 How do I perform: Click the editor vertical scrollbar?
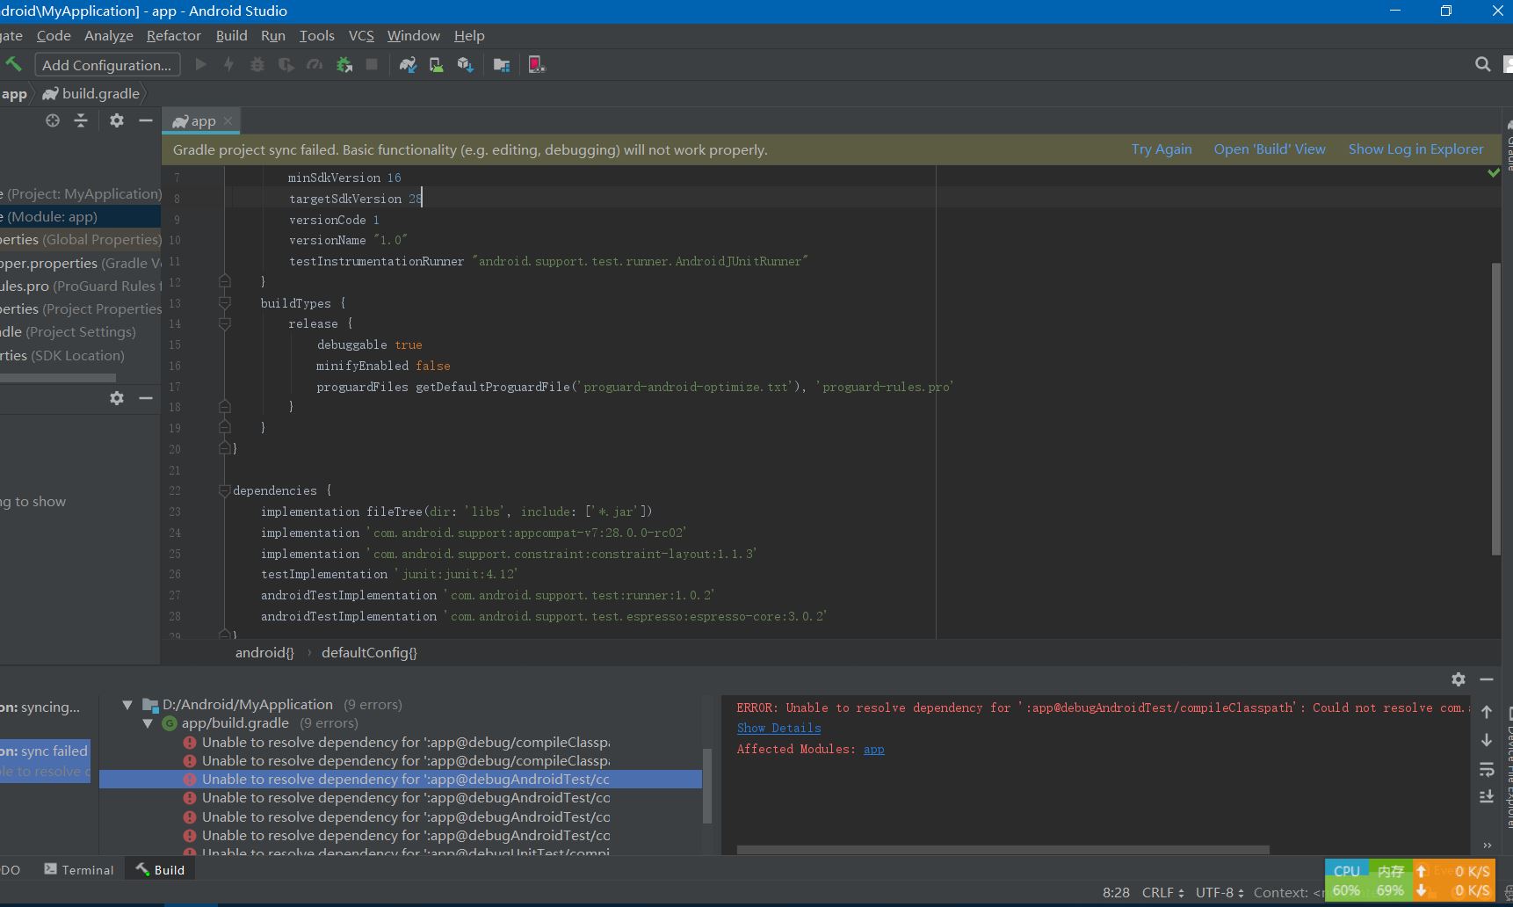1496,409
